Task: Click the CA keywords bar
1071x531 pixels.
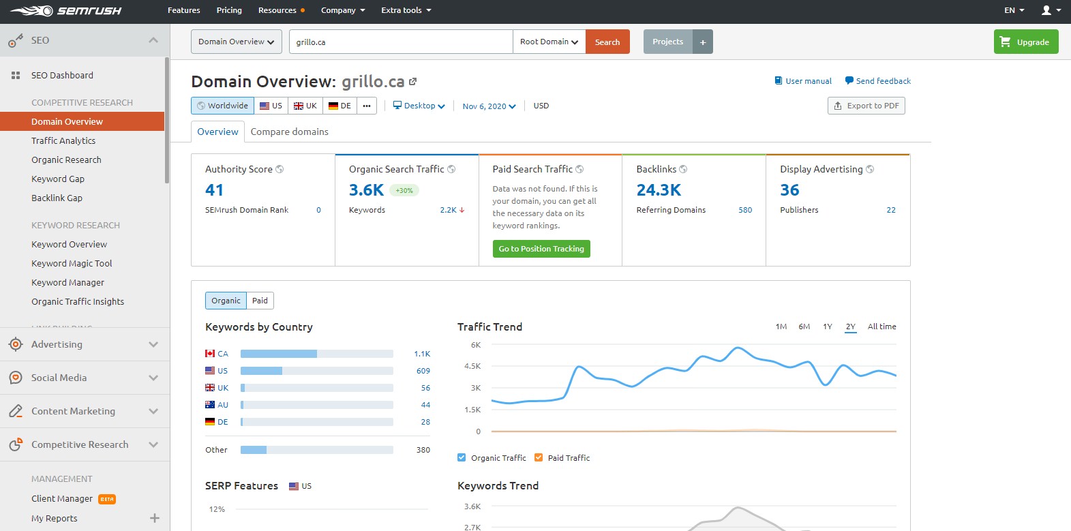Action: [x=317, y=354]
